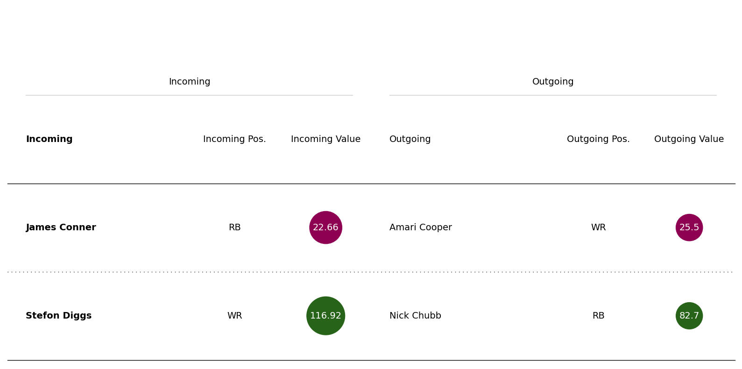The image size is (742, 369).
Task: Select the Incoming Pos. column header
Action: (x=234, y=139)
